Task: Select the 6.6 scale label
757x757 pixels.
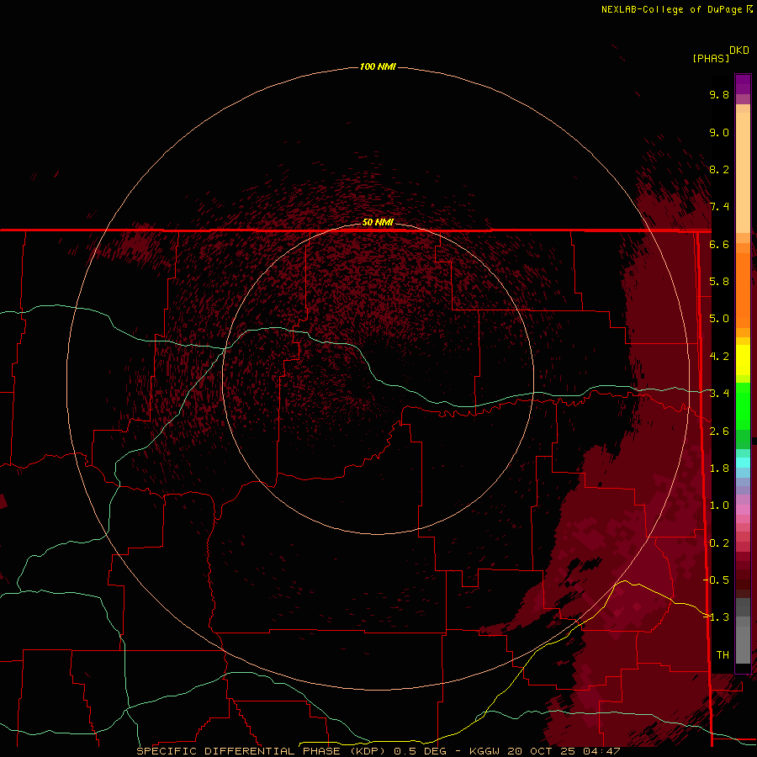Action: click(x=719, y=244)
